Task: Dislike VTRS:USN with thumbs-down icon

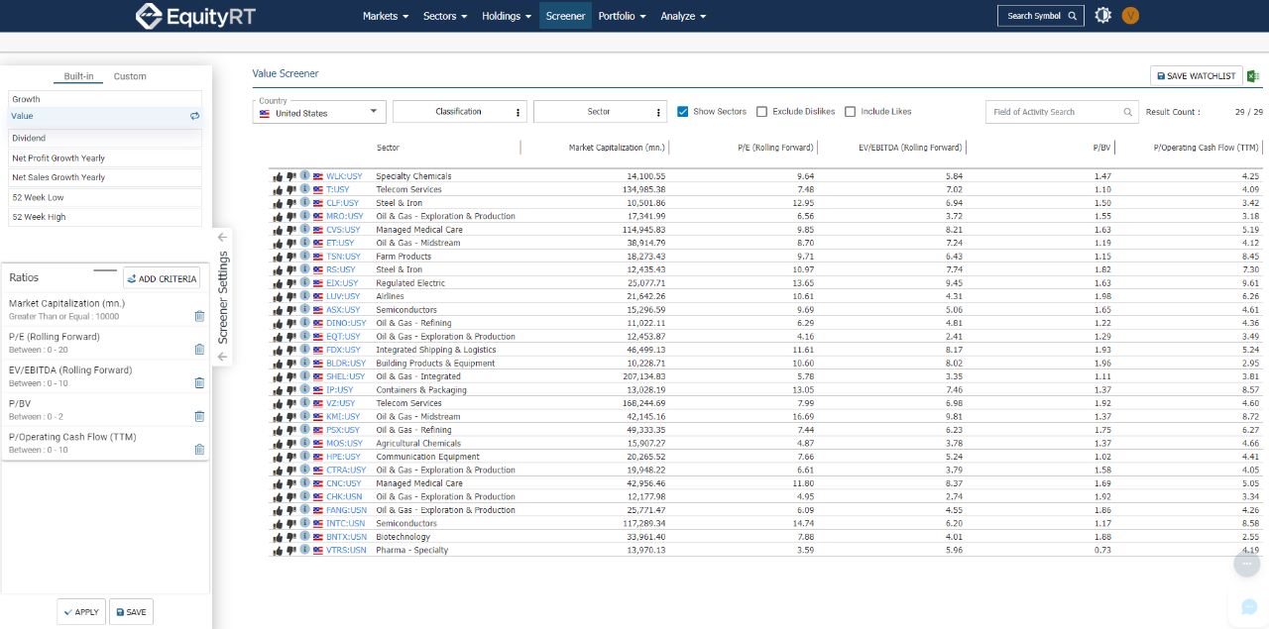Action: 291,550
